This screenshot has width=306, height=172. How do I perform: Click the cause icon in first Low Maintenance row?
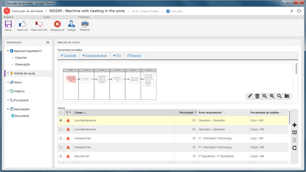coord(68,121)
